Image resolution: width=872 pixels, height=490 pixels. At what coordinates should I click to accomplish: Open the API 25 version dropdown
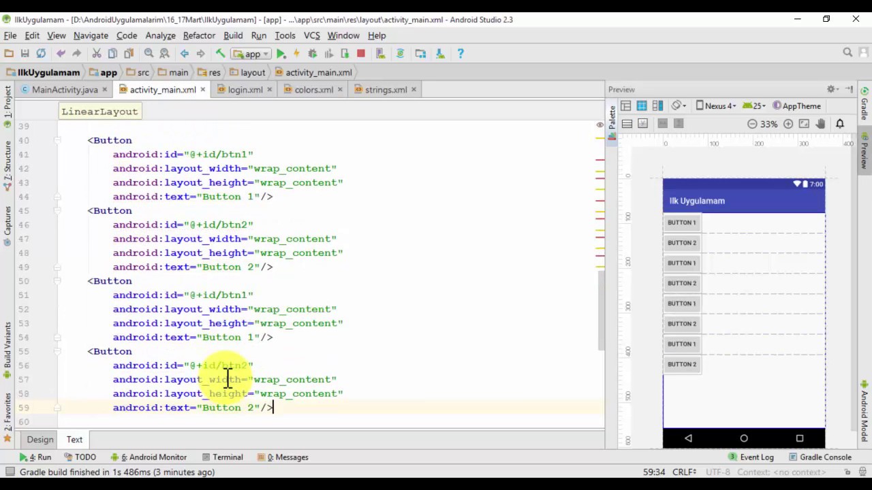point(754,106)
